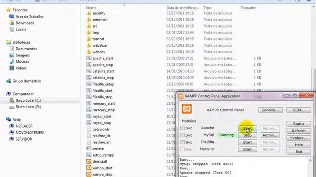Image resolution: width=316 pixels, height=177 pixels.
Task: Select the xampp_start executable icon
Action: (89, 168)
